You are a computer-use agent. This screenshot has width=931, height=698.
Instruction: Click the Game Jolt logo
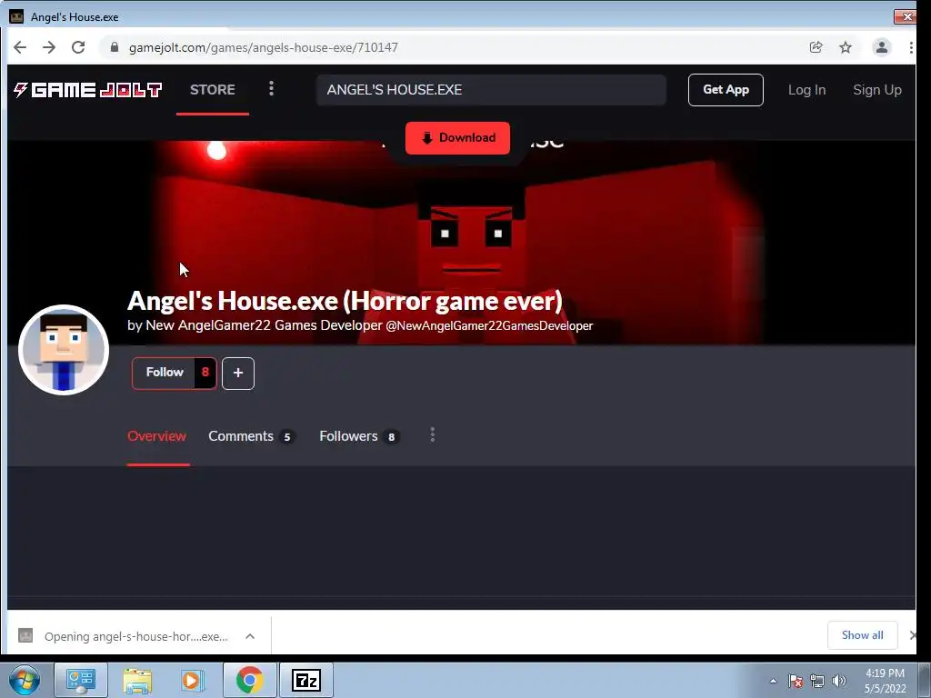[x=87, y=90]
